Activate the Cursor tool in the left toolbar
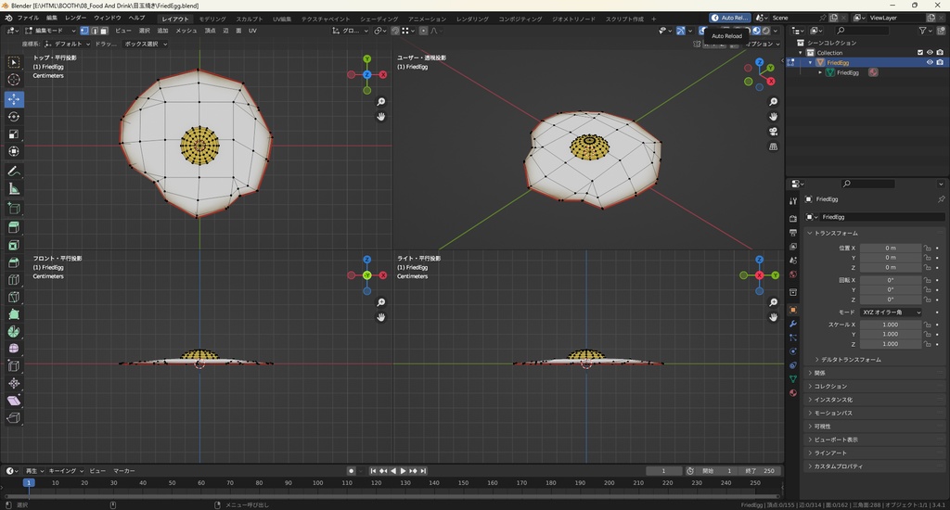This screenshot has width=950, height=510. pos(14,80)
